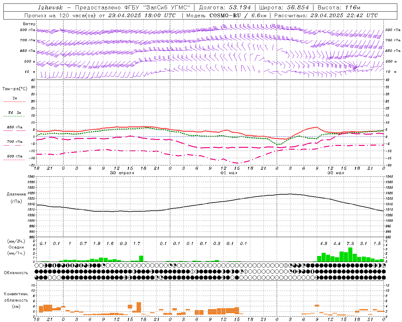The height and width of the screenshot is (322, 402).
Task: Select the longitude value 53.194
Action: point(240,8)
